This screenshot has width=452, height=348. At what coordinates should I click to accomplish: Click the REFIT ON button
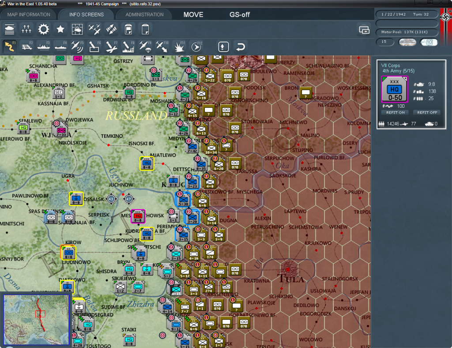click(395, 113)
